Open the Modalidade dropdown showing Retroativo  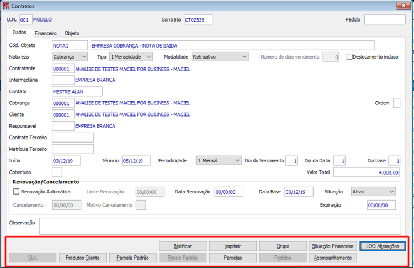coord(220,57)
